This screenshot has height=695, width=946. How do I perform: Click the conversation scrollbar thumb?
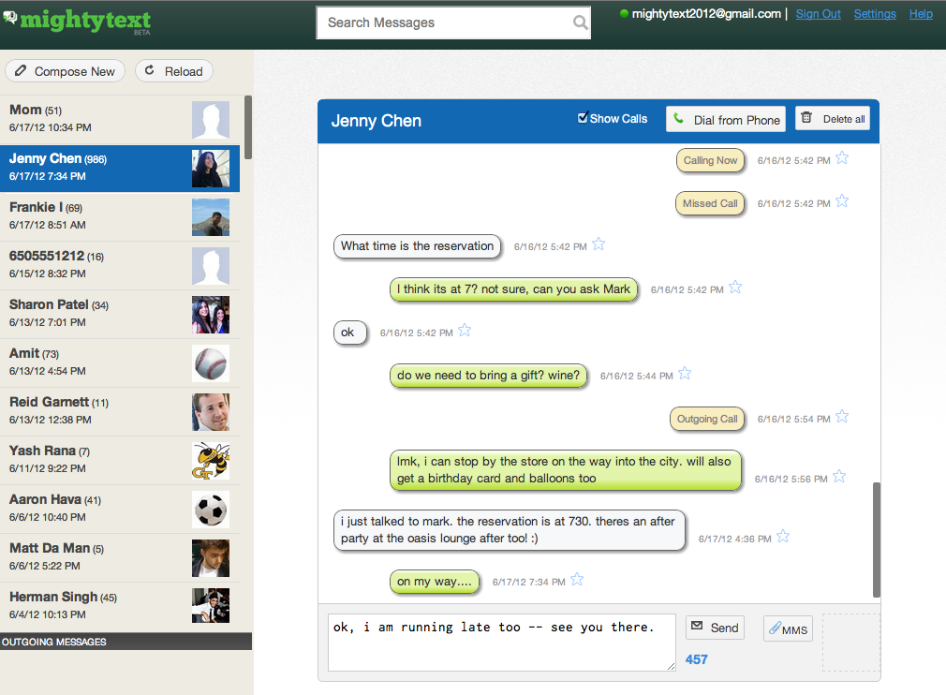(876, 539)
